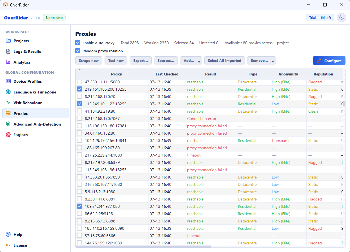Click the Trial — 6d left badge
The image size is (350, 252).
point(320,17)
